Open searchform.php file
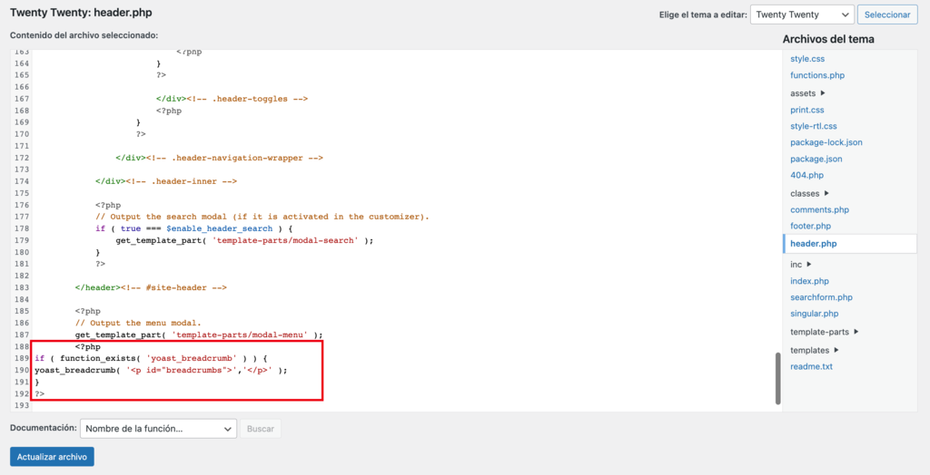930x475 pixels. 821,297
